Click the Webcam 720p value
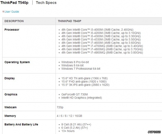 (60, 107)
